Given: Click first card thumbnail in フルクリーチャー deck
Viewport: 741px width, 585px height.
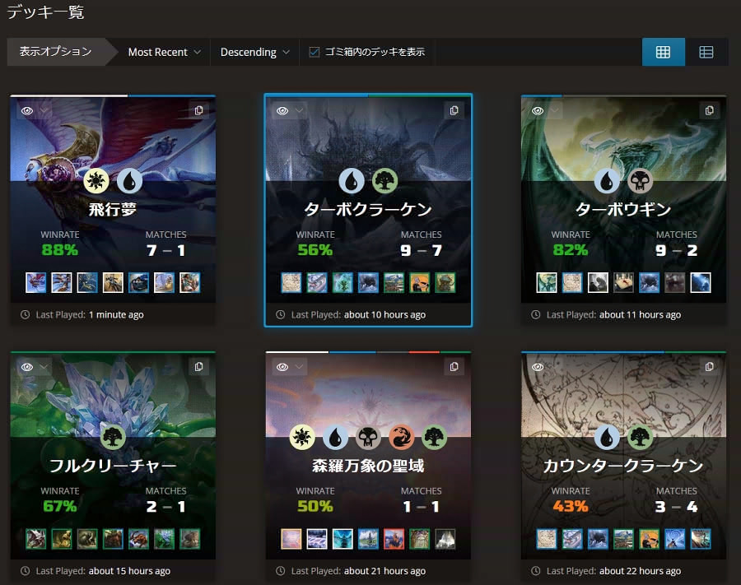Looking at the screenshot, I should [x=36, y=539].
